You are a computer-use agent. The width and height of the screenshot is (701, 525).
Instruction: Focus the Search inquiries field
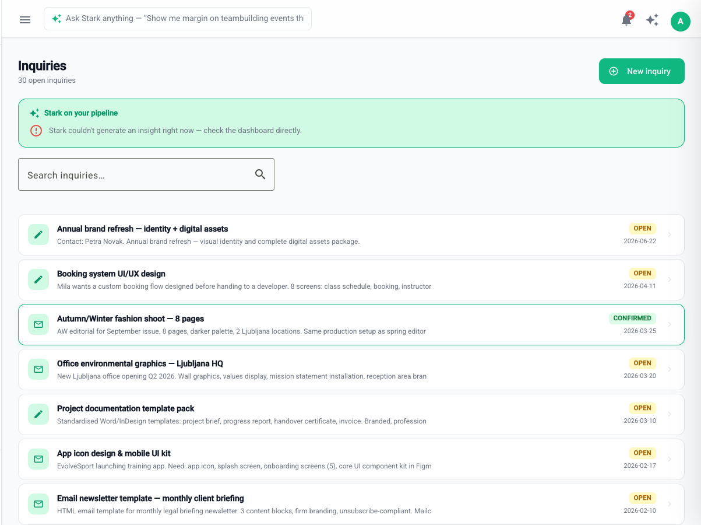(146, 174)
